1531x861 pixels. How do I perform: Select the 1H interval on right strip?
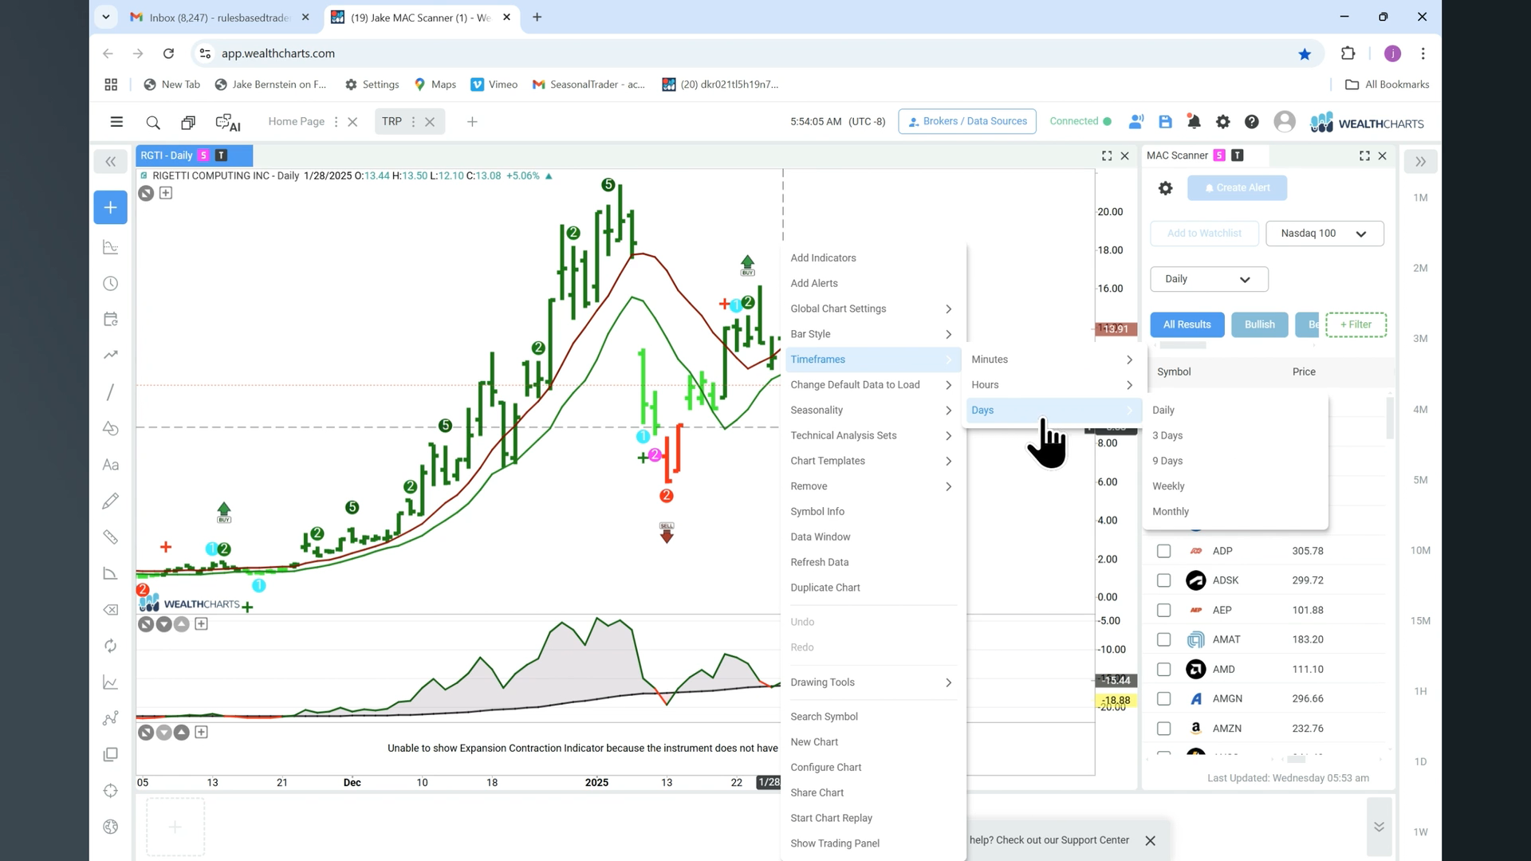click(x=1420, y=691)
